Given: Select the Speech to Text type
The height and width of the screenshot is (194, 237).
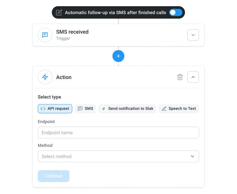Looking at the screenshot, I should point(179,109).
